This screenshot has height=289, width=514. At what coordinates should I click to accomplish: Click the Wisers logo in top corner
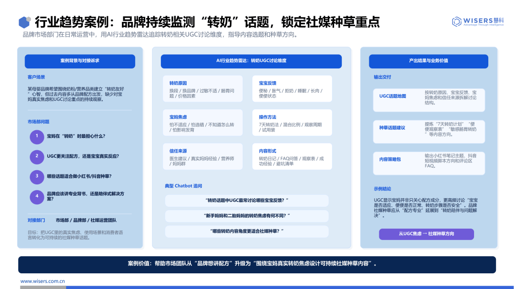coord(478,21)
